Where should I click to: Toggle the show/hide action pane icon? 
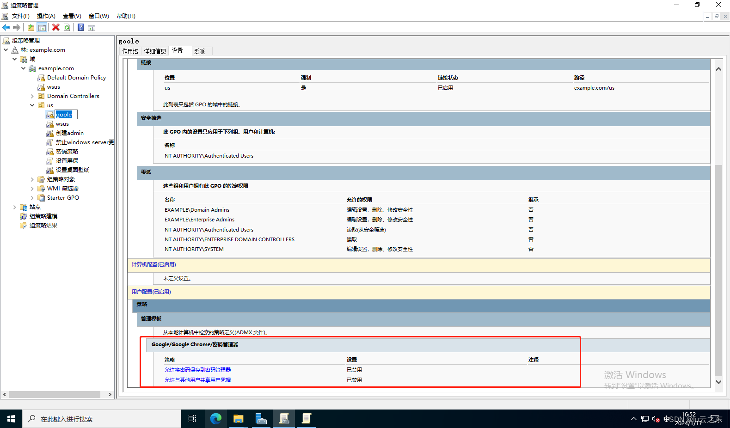pos(92,27)
